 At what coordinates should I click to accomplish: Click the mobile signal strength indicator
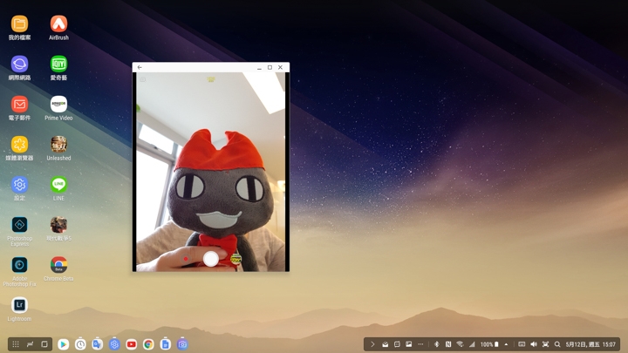click(472, 344)
